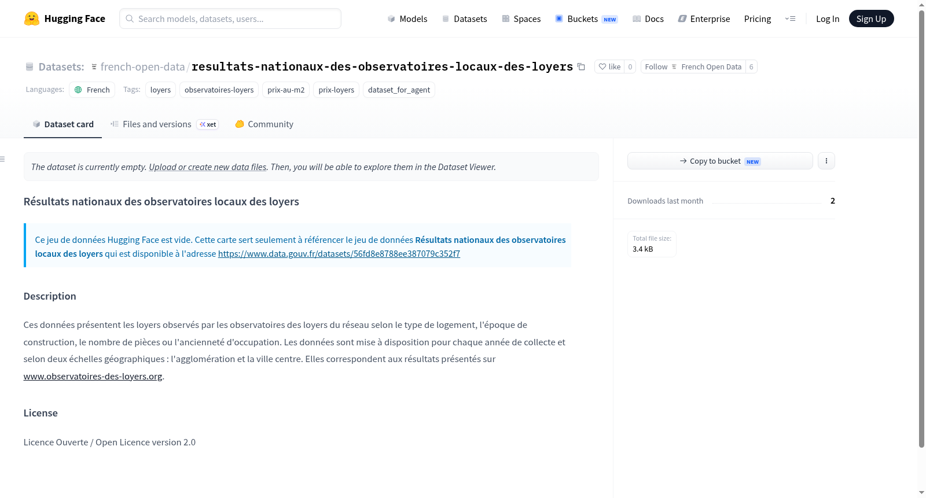The height and width of the screenshot is (498, 926).
Task: Select the prix-loyers tag
Action: (x=336, y=90)
